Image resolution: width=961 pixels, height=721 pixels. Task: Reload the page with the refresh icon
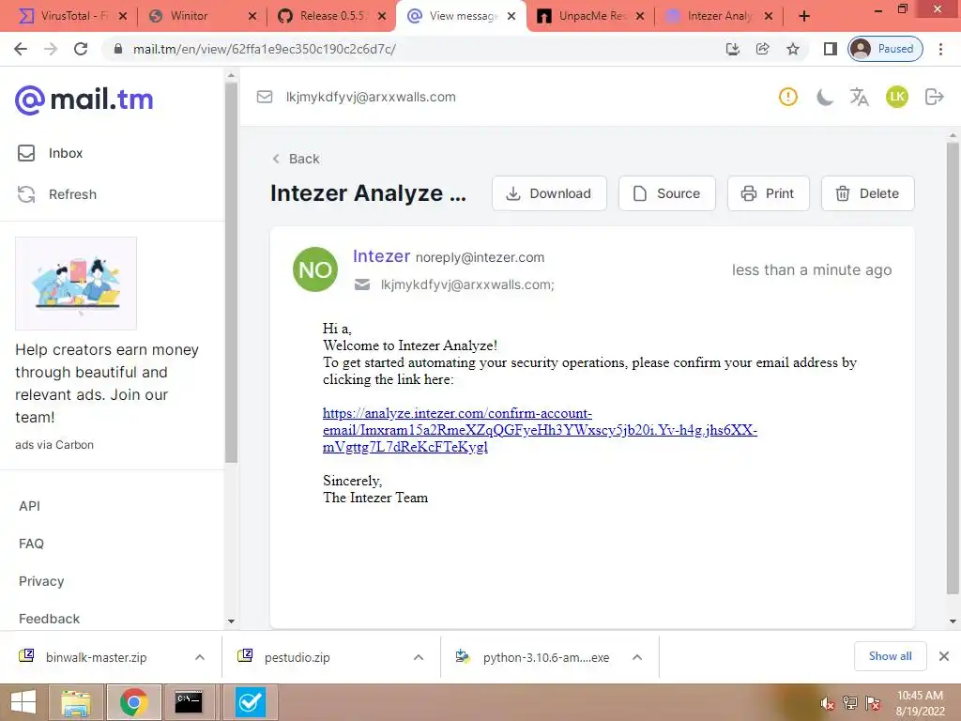81,49
